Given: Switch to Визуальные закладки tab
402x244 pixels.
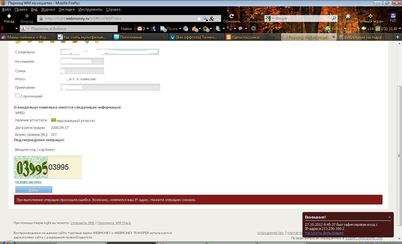Looking at the screenshot, I should click(365, 37).
